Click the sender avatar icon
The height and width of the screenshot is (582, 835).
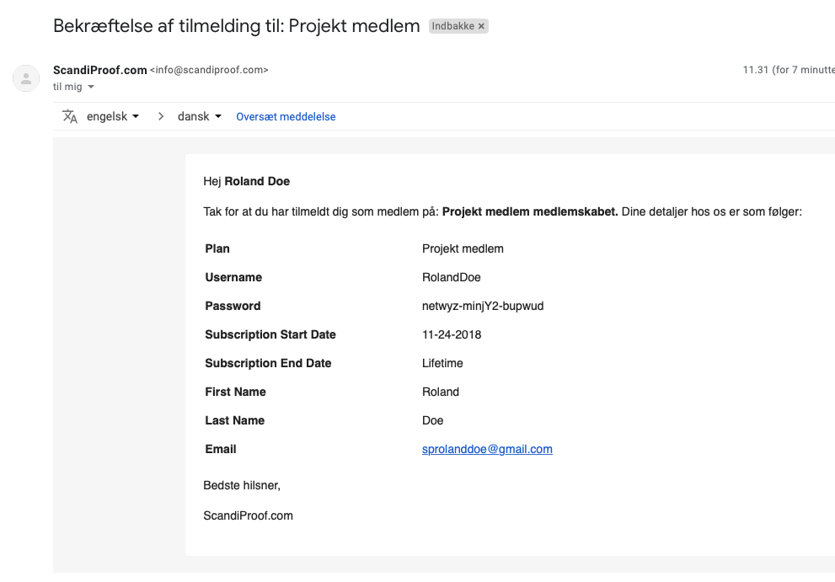click(26, 78)
